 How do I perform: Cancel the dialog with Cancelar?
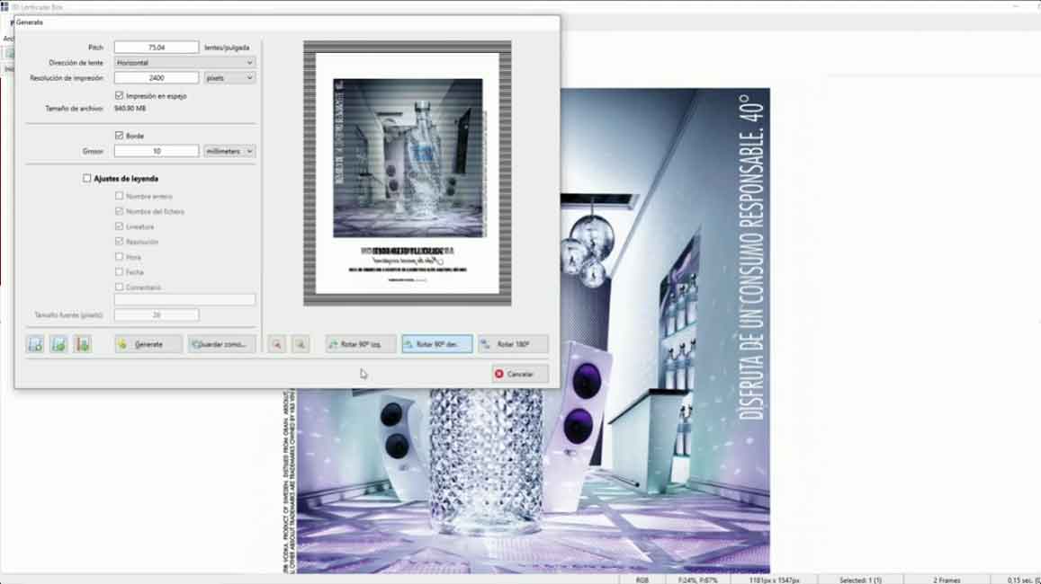(520, 374)
